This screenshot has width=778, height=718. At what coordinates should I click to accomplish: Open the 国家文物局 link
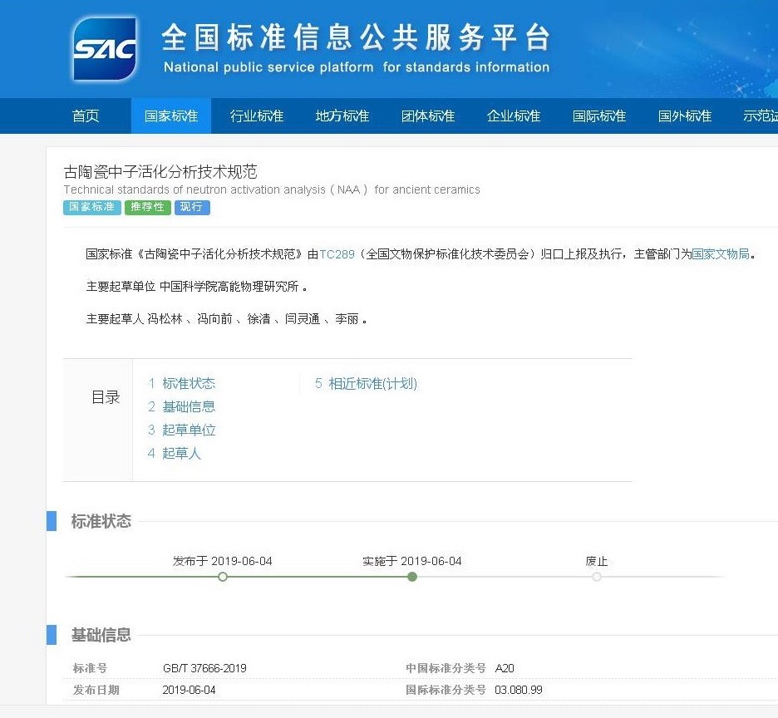pyautogui.click(x=720, y=254)
